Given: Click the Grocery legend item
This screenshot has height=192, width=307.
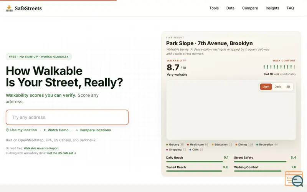Looking at the screenshot, I should point(175,145).
